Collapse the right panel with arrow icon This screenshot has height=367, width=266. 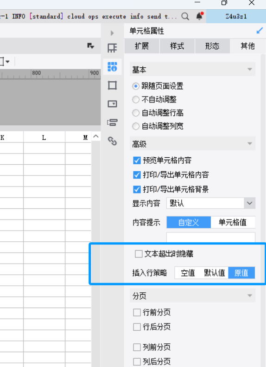pos(112,33)
